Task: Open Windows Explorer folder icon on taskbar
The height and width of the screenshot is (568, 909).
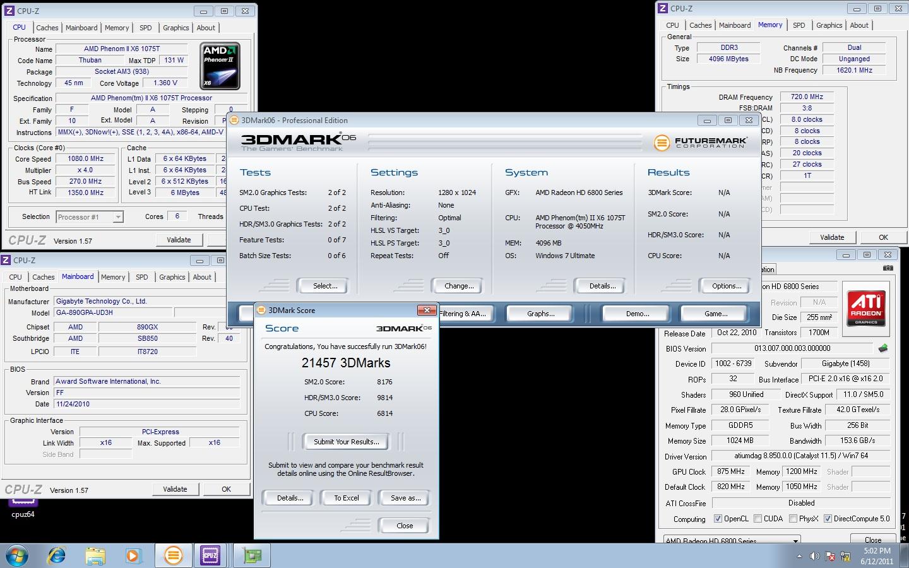Action: pyautogui.click(x=95, y=555)
